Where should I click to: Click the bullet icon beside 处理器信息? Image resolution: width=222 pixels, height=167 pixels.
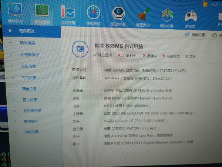point(11,55)
